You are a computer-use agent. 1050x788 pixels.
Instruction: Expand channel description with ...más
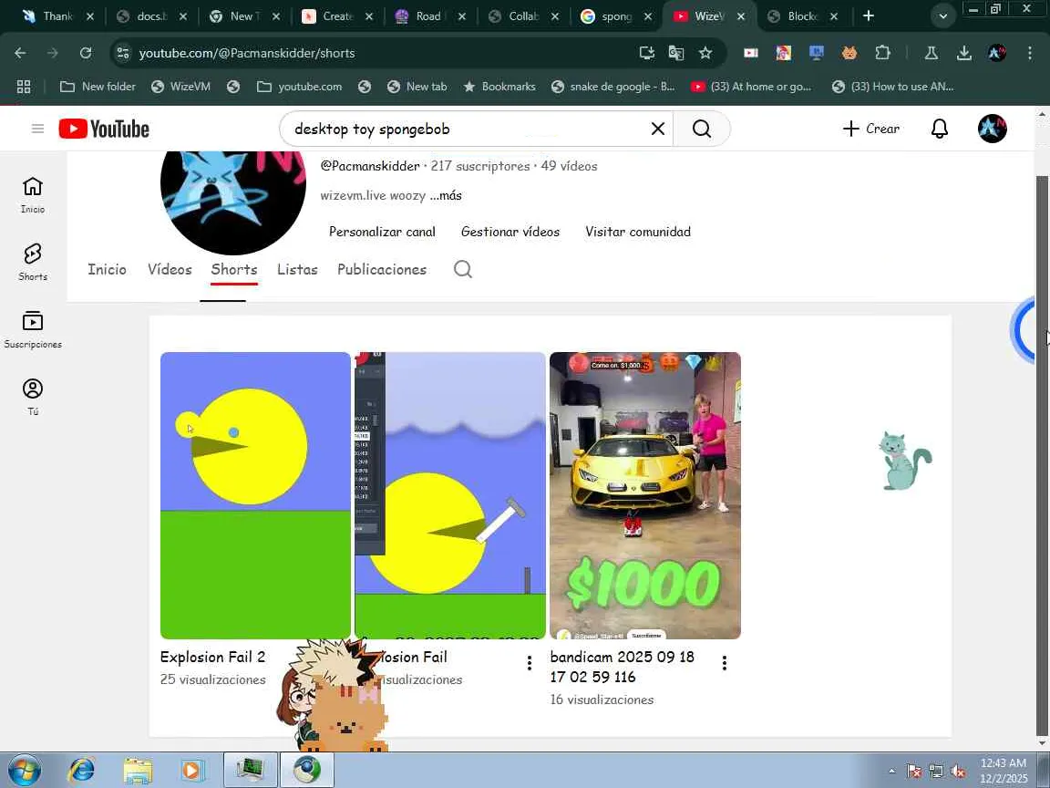tap(446, 196)
